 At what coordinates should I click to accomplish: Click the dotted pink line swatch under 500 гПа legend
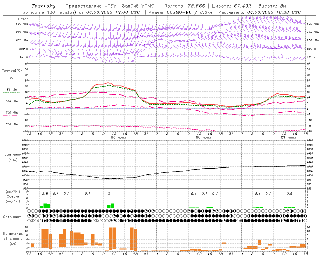(x=11, y=127)
